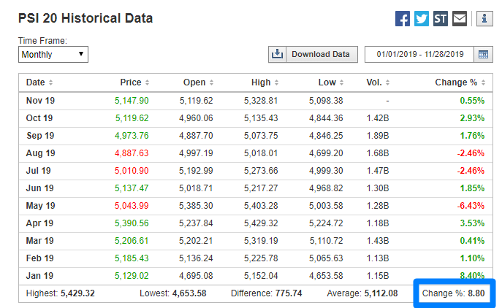
Task: Click the summary Change %: 8.80
Action: [x=453, y=293]
